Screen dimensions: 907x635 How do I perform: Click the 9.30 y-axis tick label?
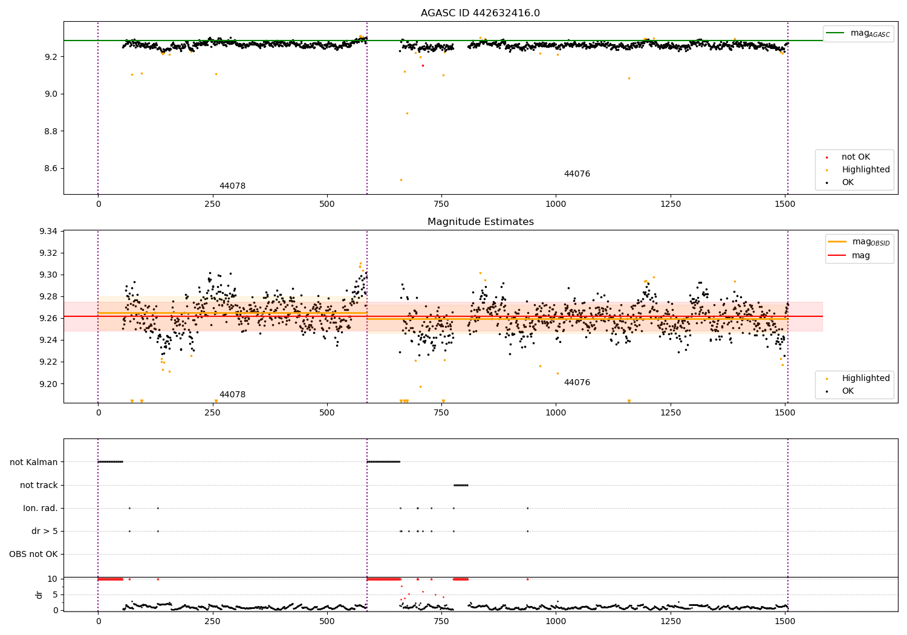(x=48, y=275)
